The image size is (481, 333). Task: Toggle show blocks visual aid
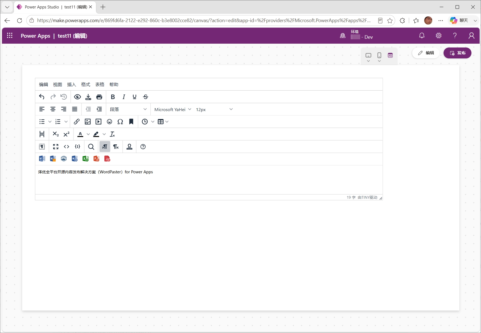click(x=42, y=147)
